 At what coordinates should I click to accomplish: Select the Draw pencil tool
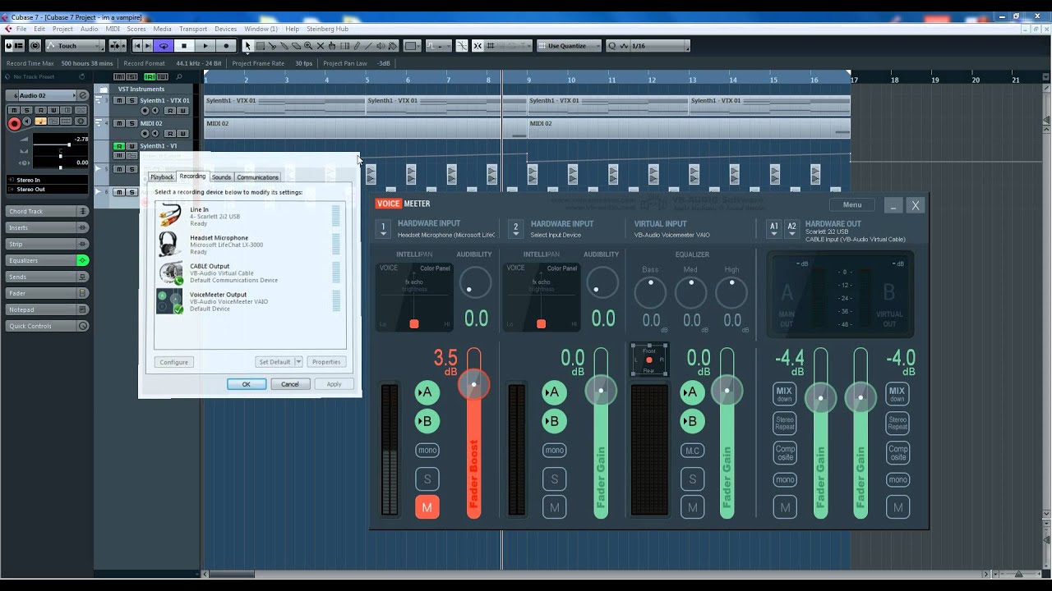[357, 46]
